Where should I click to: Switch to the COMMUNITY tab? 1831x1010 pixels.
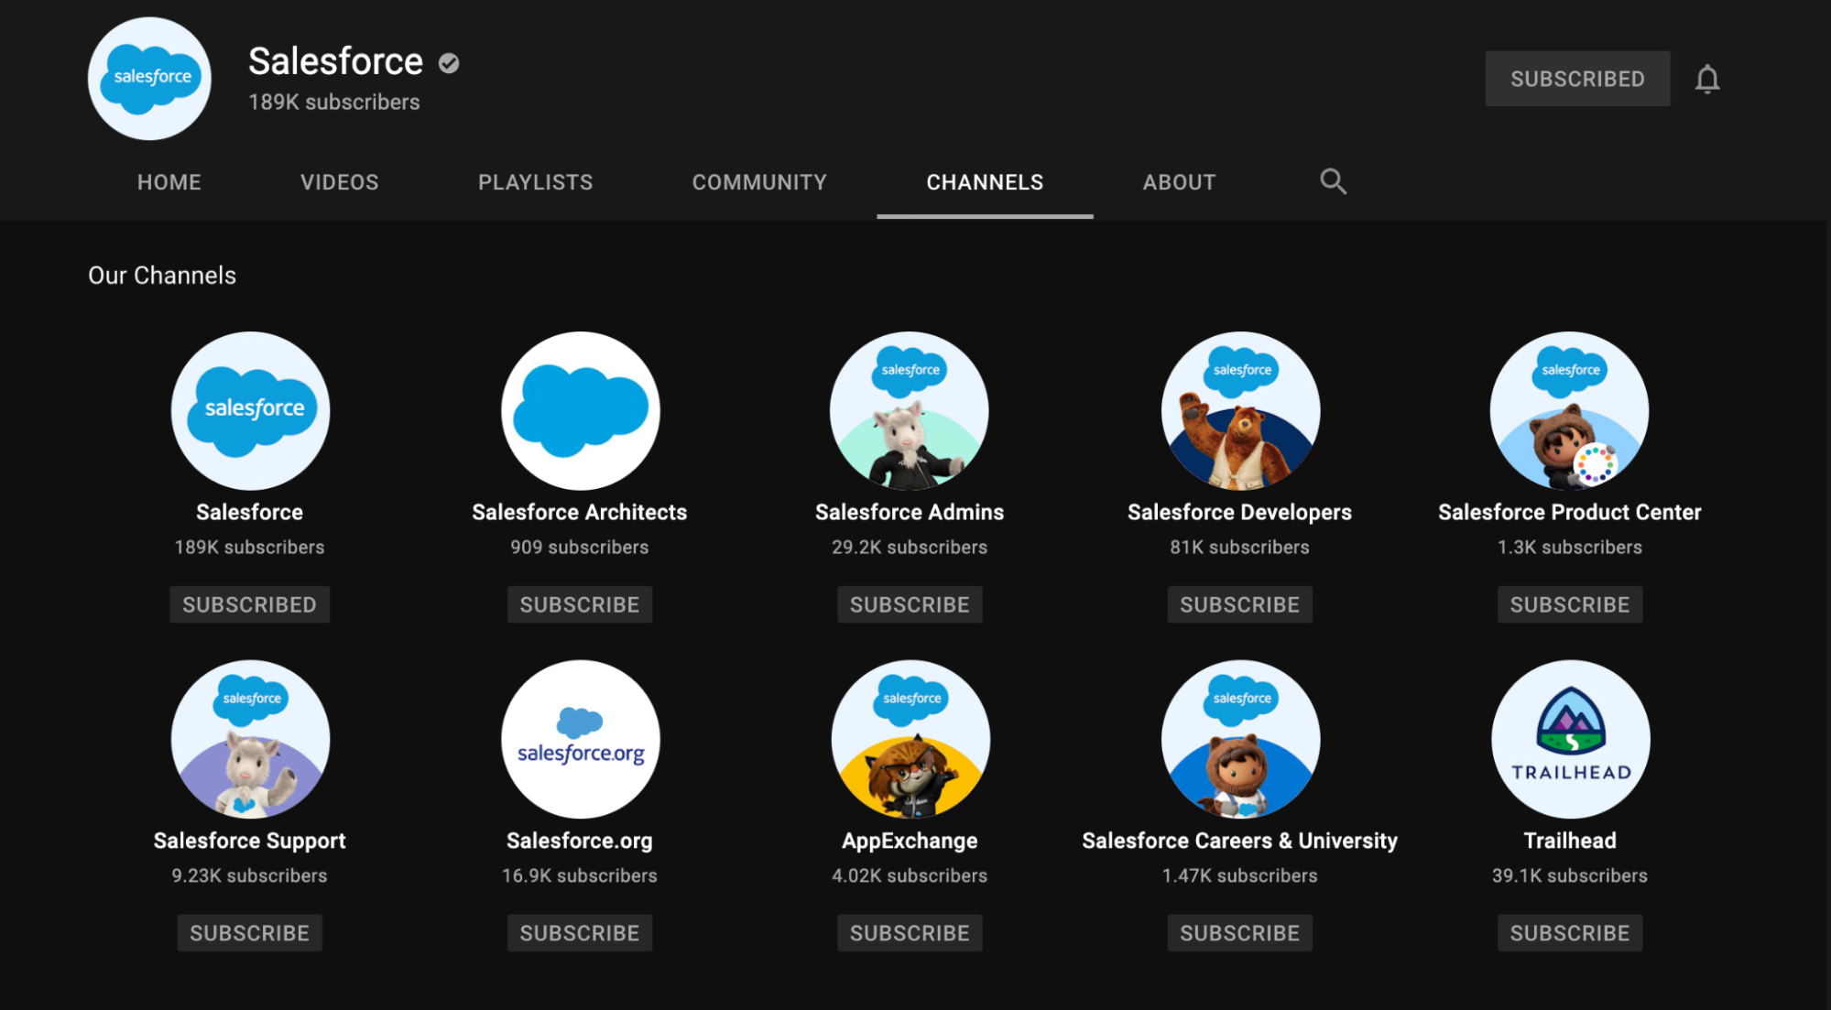point(758,182)
